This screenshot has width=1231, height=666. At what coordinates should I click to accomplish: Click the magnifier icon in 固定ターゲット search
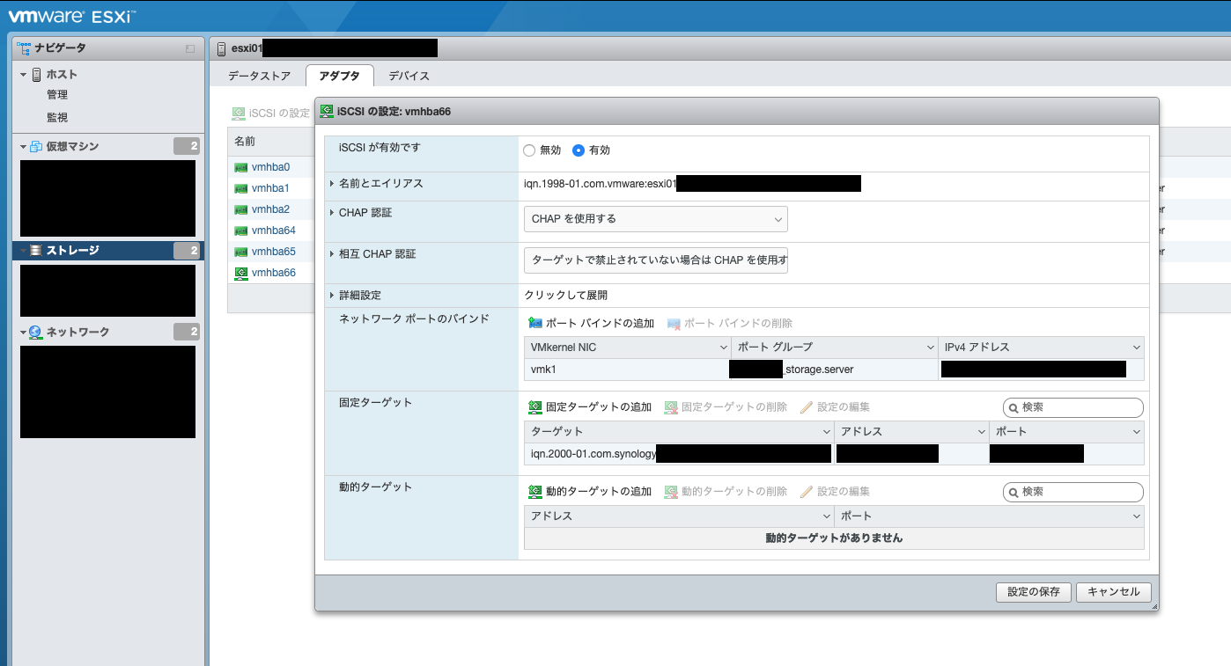pos(1014,408)
